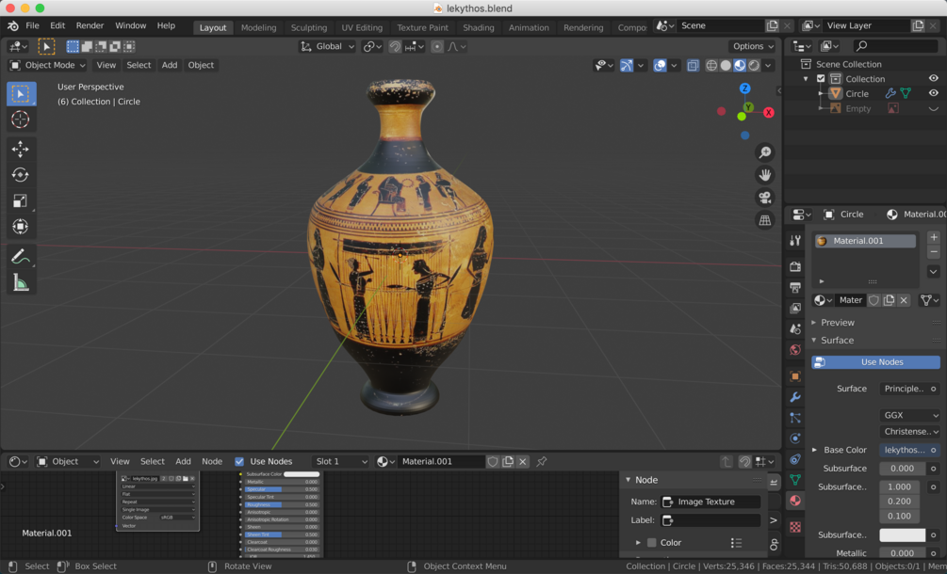The height and width of the screenshot is (574, 947).
Task: Uncheck the Collection exclude checkbox
Action: (820, 78)
